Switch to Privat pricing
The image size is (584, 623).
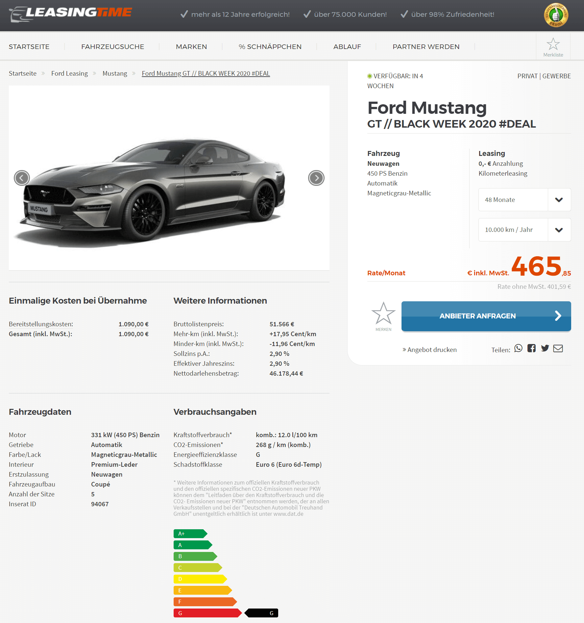pyautogui.click(x=527, y=76)
